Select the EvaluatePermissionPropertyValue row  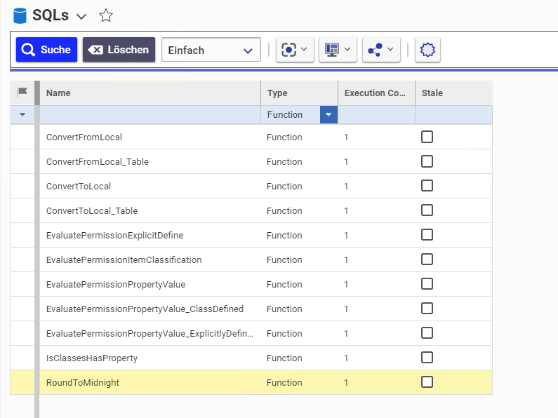(x=115, y=284)
